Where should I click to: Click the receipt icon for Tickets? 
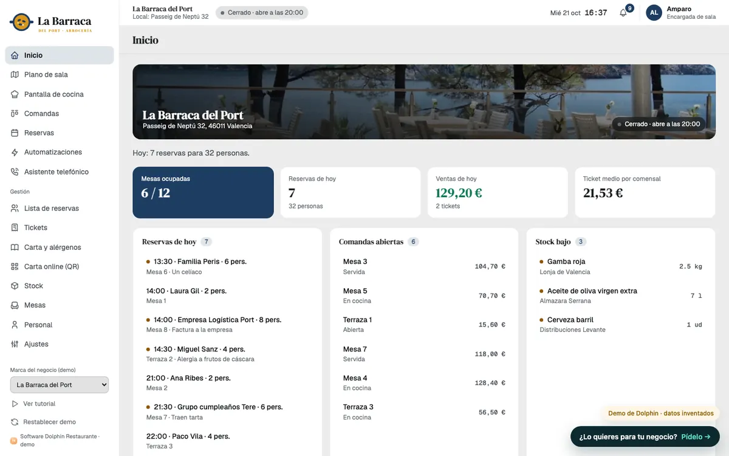(x=15, y=228)
